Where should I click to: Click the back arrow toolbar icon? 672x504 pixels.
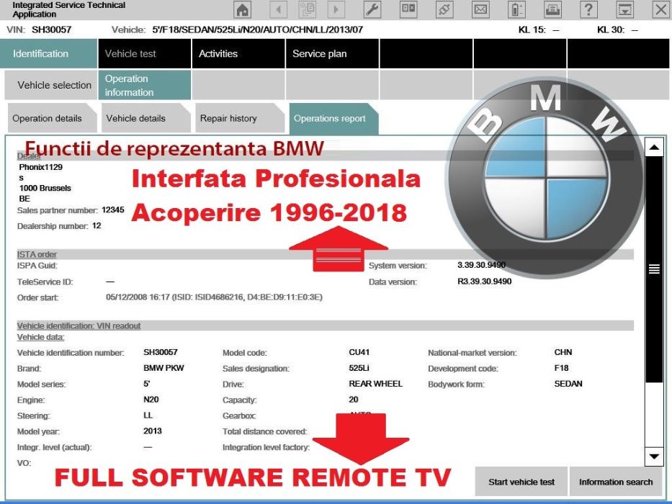pos(279,9)
